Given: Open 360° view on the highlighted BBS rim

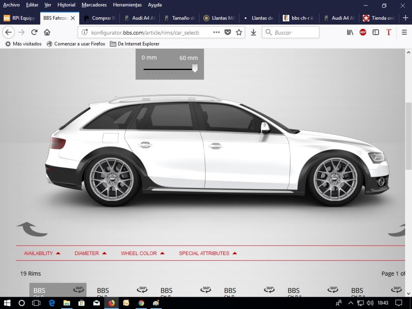Looking at the screenshot, I should pos(79,290).
